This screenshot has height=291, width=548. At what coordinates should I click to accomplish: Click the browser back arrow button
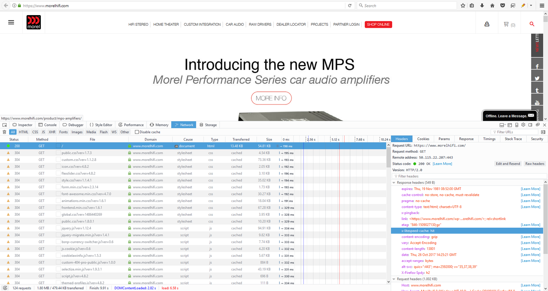pos(6,5)
